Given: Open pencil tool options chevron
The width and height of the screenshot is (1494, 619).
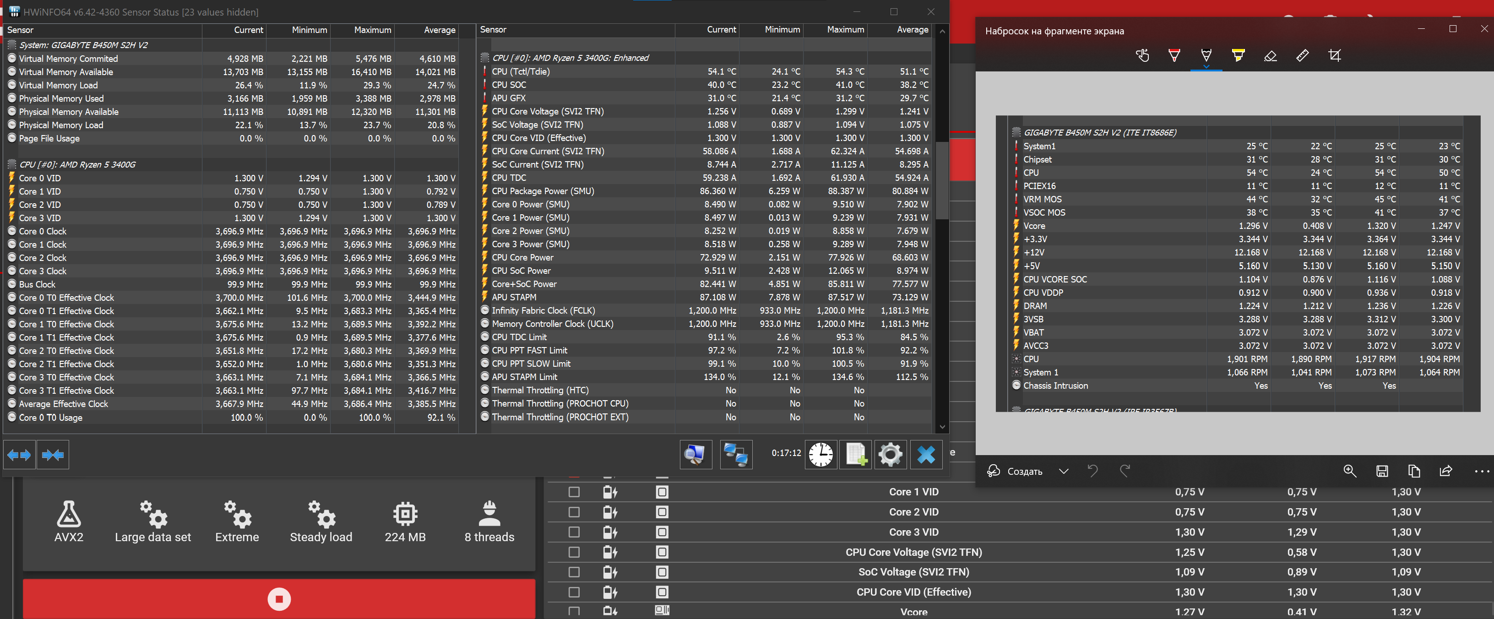Looking at the screenshot, I should 1206,67.
